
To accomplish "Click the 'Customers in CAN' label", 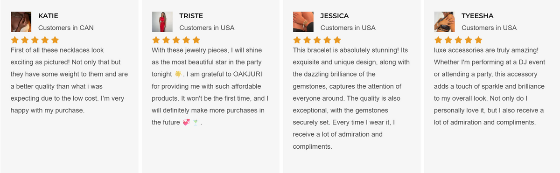I will click(x=66, y=28).
